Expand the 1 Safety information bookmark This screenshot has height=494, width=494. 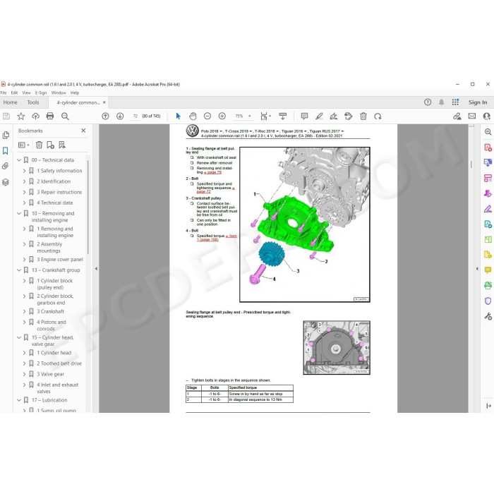tap(24, 171)
